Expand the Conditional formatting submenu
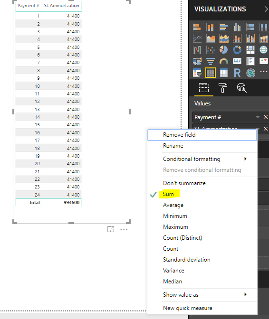The width and height of the screenshot is (269, 319). (x=202, y=159)
